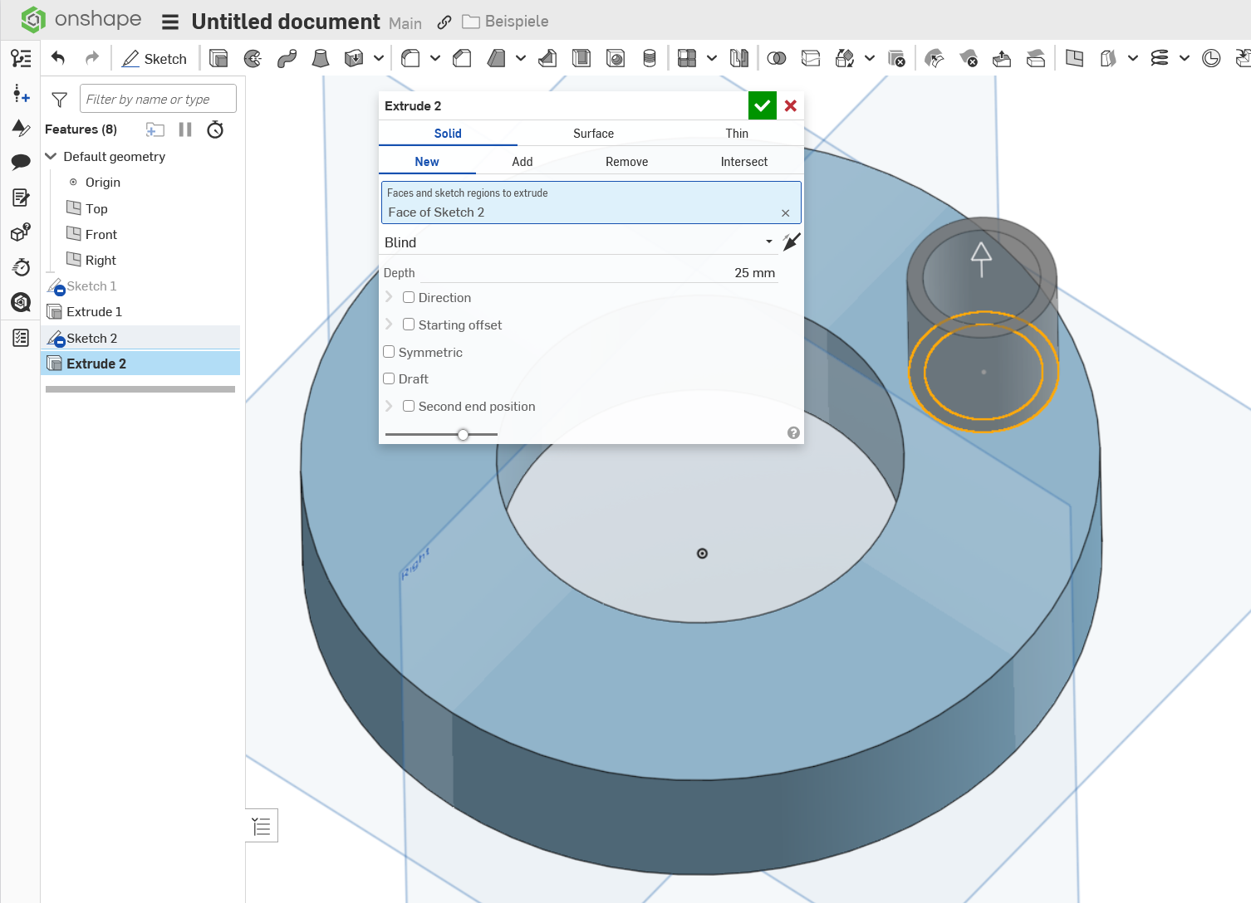Expand the Second end position options
The width and height of the screenshot is (1251, 903).
click(389, 406)
